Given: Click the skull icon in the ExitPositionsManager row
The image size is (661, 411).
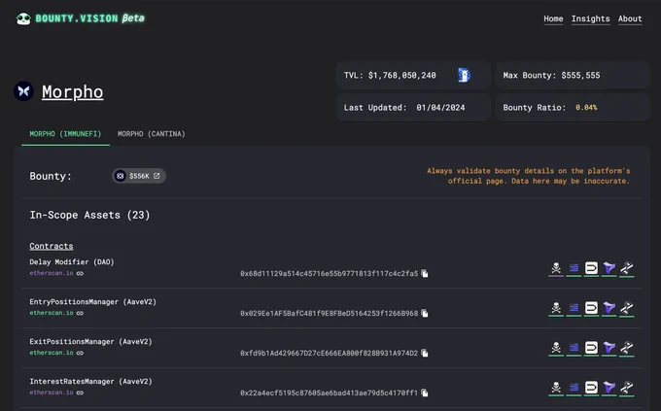Looking at the screenshot, I should [x=556, y=348].
